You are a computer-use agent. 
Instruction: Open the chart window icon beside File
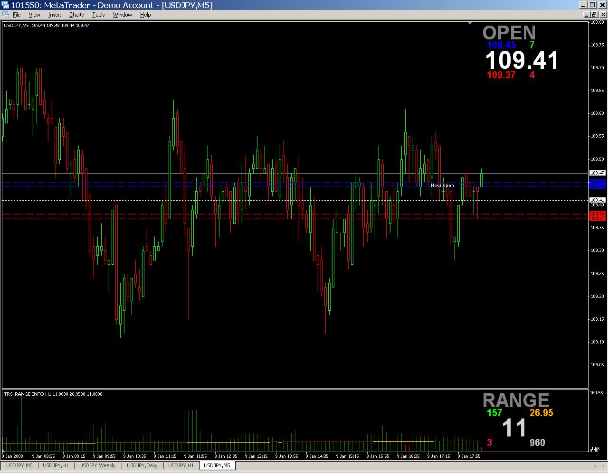[x=5, y=15]
